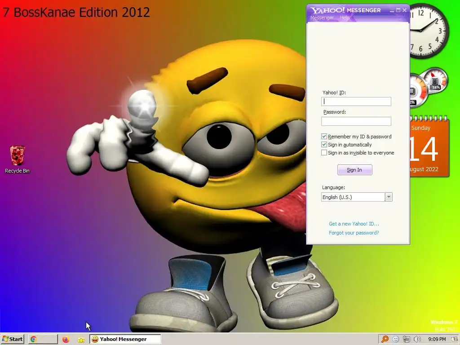Follow the Get a new Yahoo! ID link
460x345 pixels.
click(x=354, y=224)
